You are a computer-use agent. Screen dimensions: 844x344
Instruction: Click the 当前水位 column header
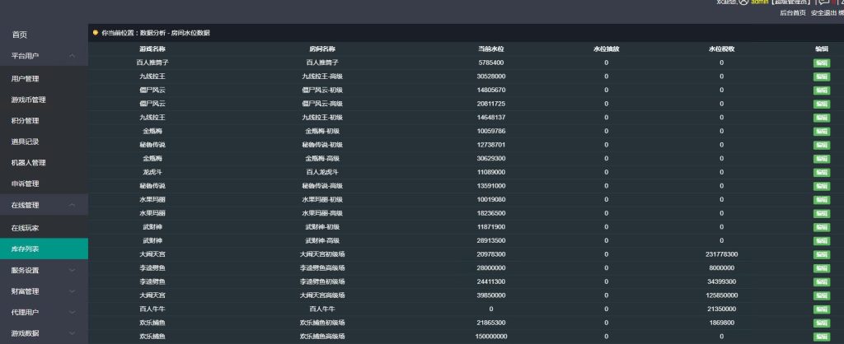click(x=491, y=49)
